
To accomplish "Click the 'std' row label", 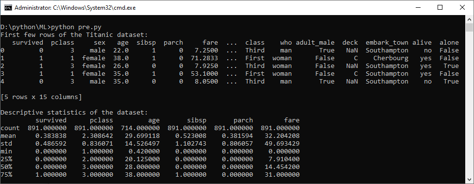I will pyautogui.click(x=6, y=144).
